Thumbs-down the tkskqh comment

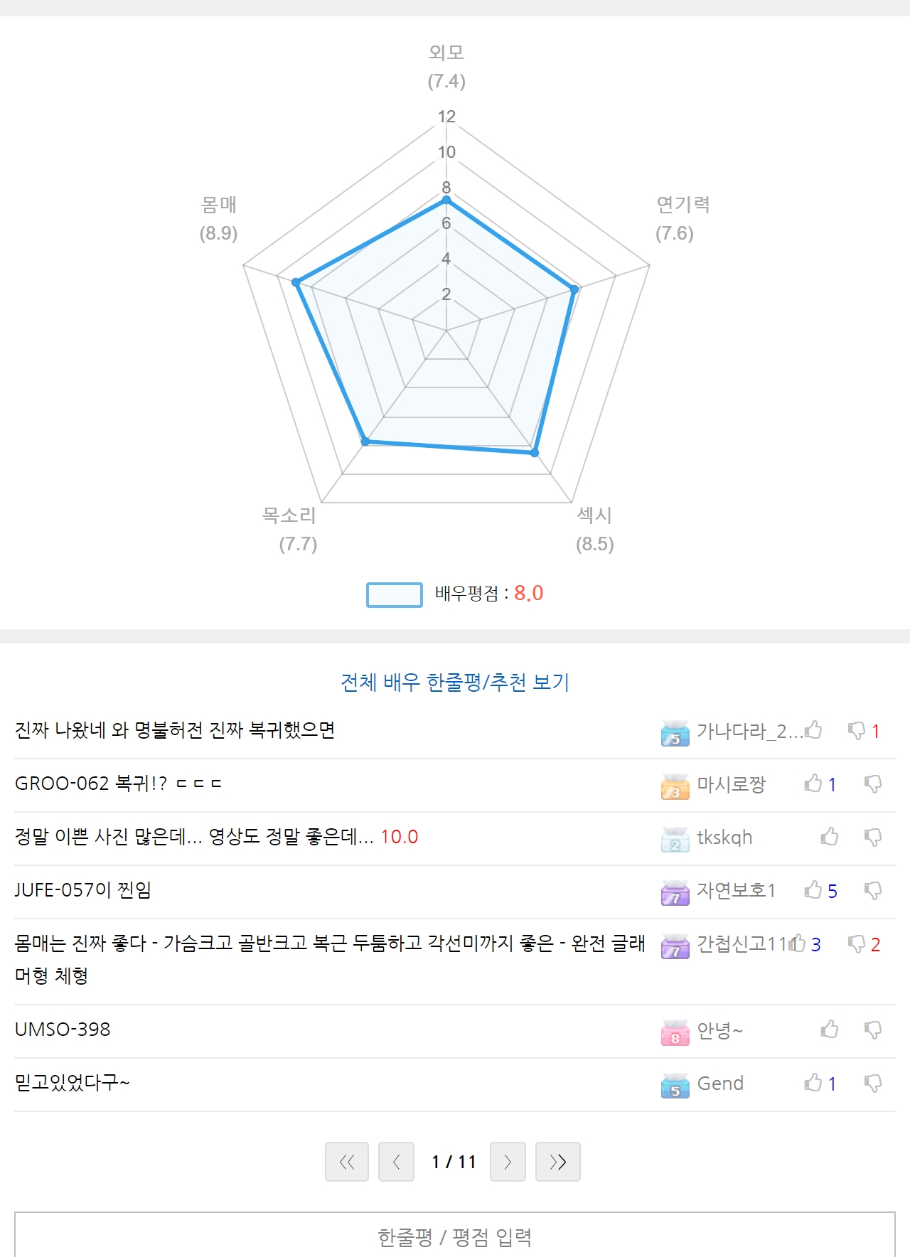pyautogui.click(x=872, y=837)
